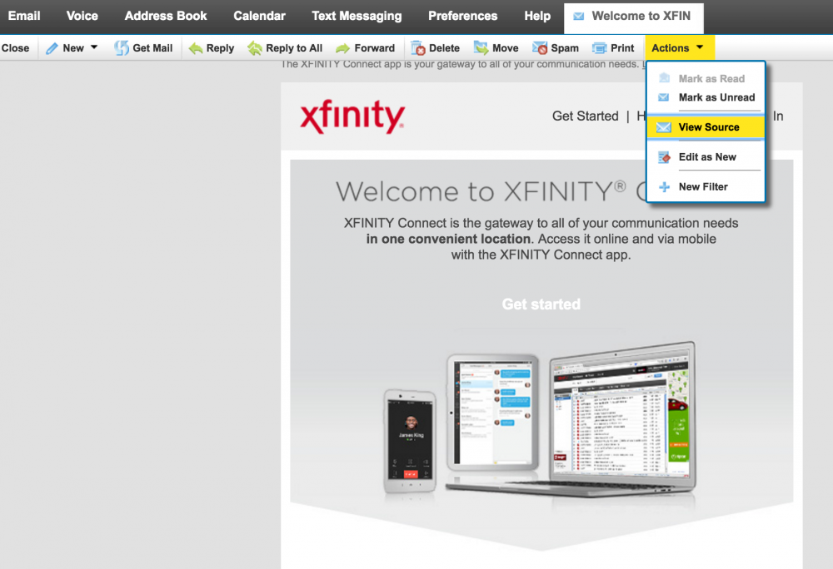
Task: Click the Forward button label
Action: coord(375,48)
